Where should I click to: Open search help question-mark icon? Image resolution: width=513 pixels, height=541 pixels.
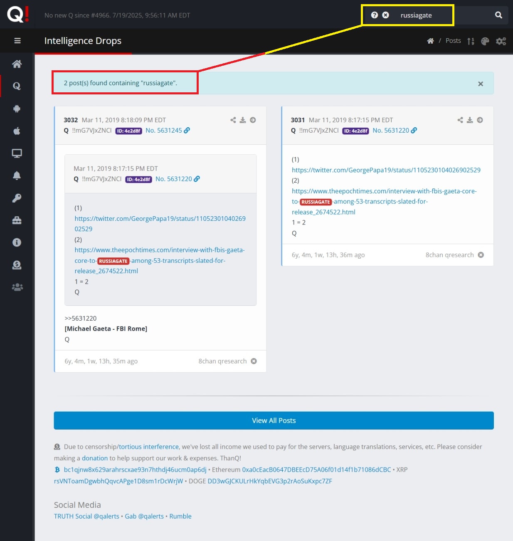[375, 15]
